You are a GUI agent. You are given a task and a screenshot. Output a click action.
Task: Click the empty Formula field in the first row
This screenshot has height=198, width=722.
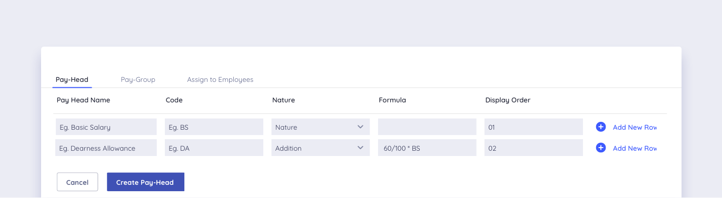[427, 127]
